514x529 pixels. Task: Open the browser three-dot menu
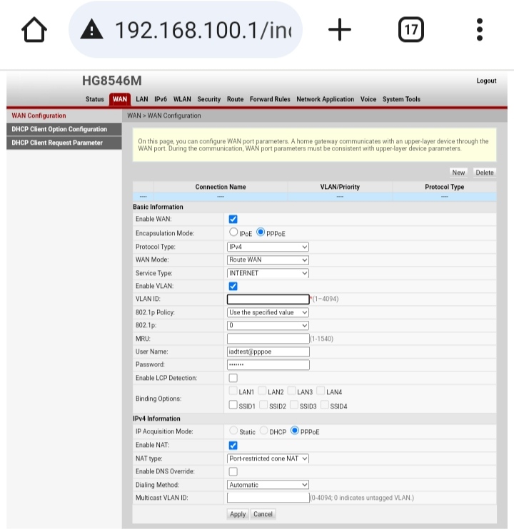click(480, 29)
